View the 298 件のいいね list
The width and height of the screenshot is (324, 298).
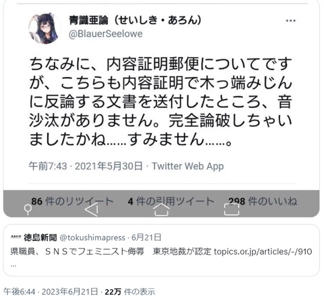tap(262, 201)
